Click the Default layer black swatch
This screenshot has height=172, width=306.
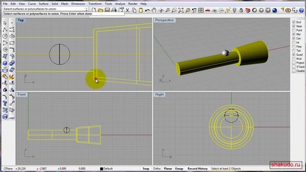click(x=101, y=169)
